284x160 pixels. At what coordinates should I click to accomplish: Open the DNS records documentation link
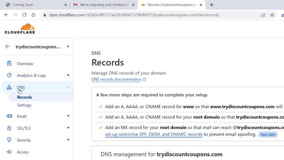coord(116,80)
